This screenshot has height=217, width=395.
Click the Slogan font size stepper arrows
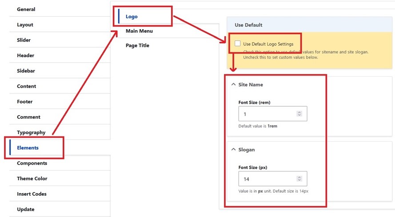tap(299, 179)
